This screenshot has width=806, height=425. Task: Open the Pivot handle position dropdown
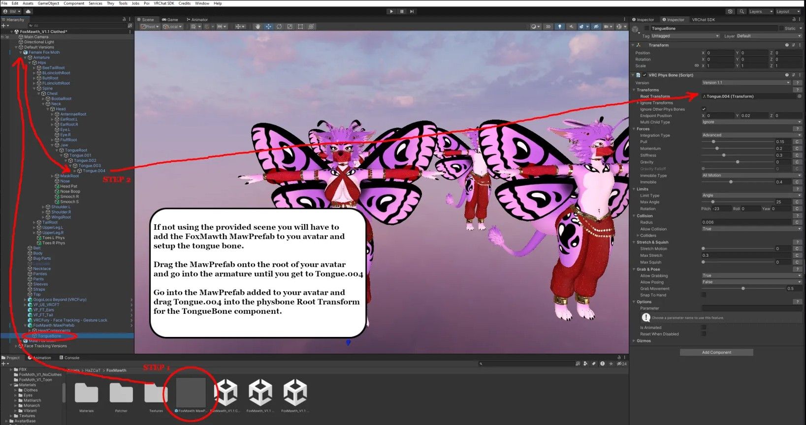150,27
